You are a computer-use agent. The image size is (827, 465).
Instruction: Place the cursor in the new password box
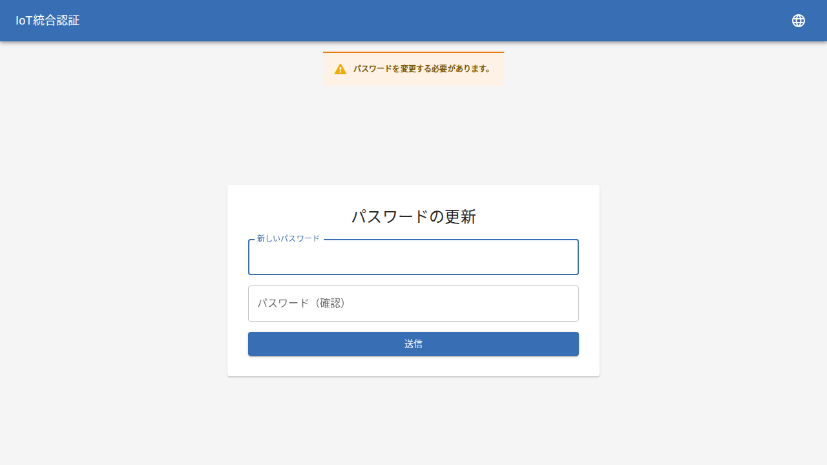(x=413, y=257)
